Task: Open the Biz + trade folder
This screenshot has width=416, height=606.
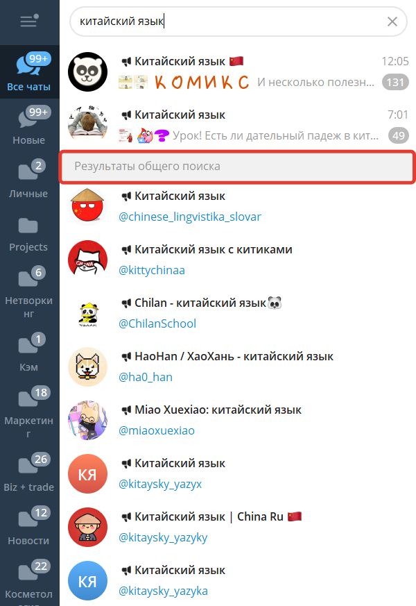Action: click(29, 472)
